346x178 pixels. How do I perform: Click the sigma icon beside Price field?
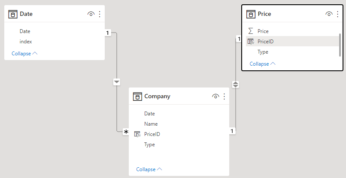[x=250, y=31]
